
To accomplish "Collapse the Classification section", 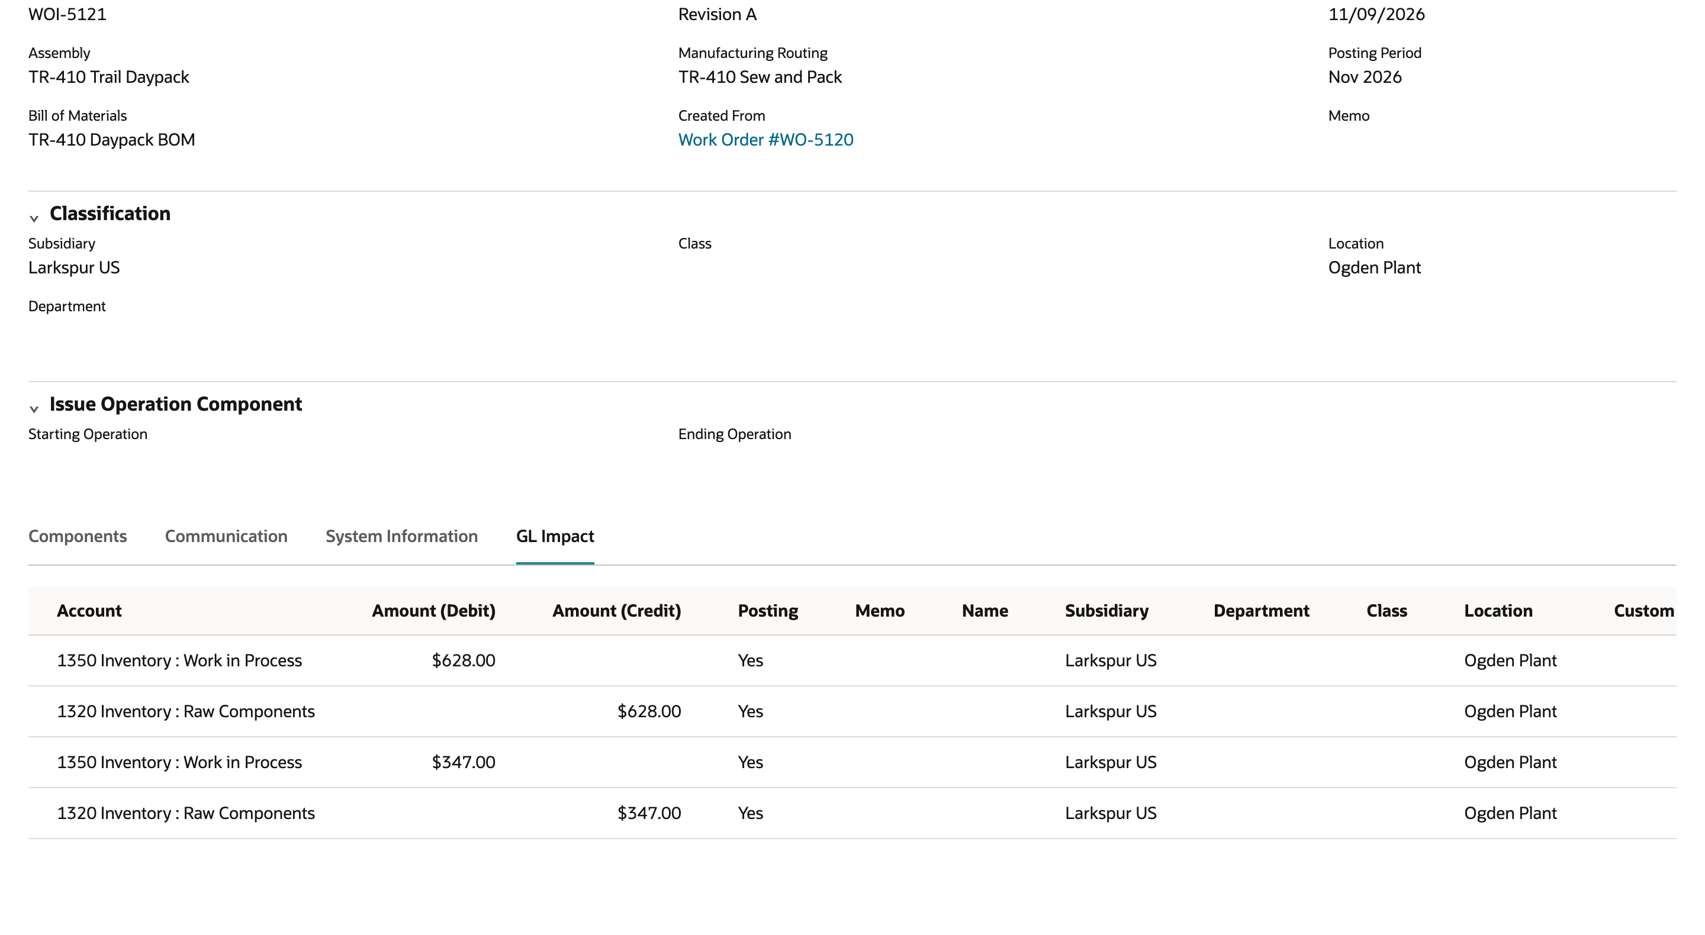I will [x=34, y=218].
